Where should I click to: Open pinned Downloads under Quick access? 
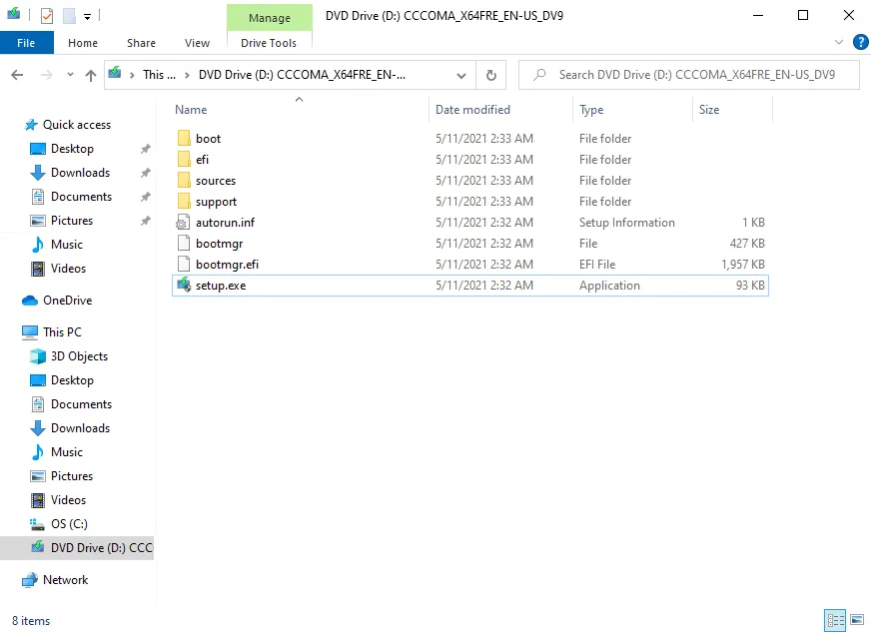(x=81, y=172)
